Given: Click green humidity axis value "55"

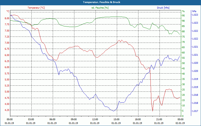Looking at the screenshot, I should click(x=183, y=58).
